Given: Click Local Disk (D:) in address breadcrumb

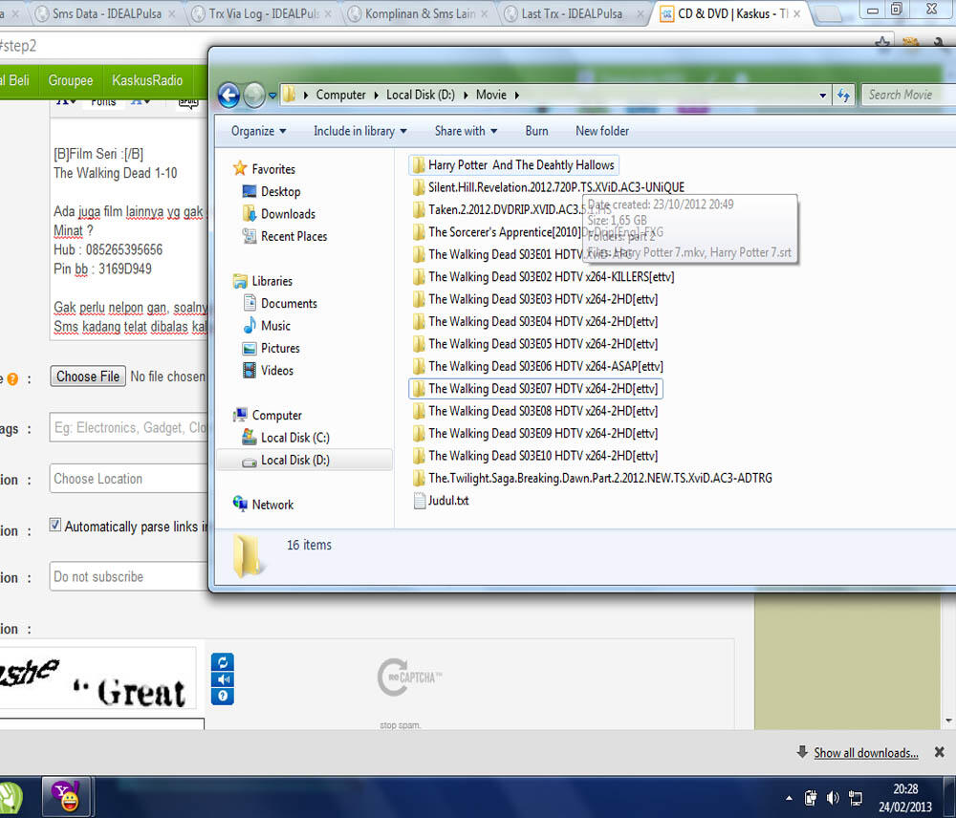Looking at the screenshot, I should coord(420,96).
